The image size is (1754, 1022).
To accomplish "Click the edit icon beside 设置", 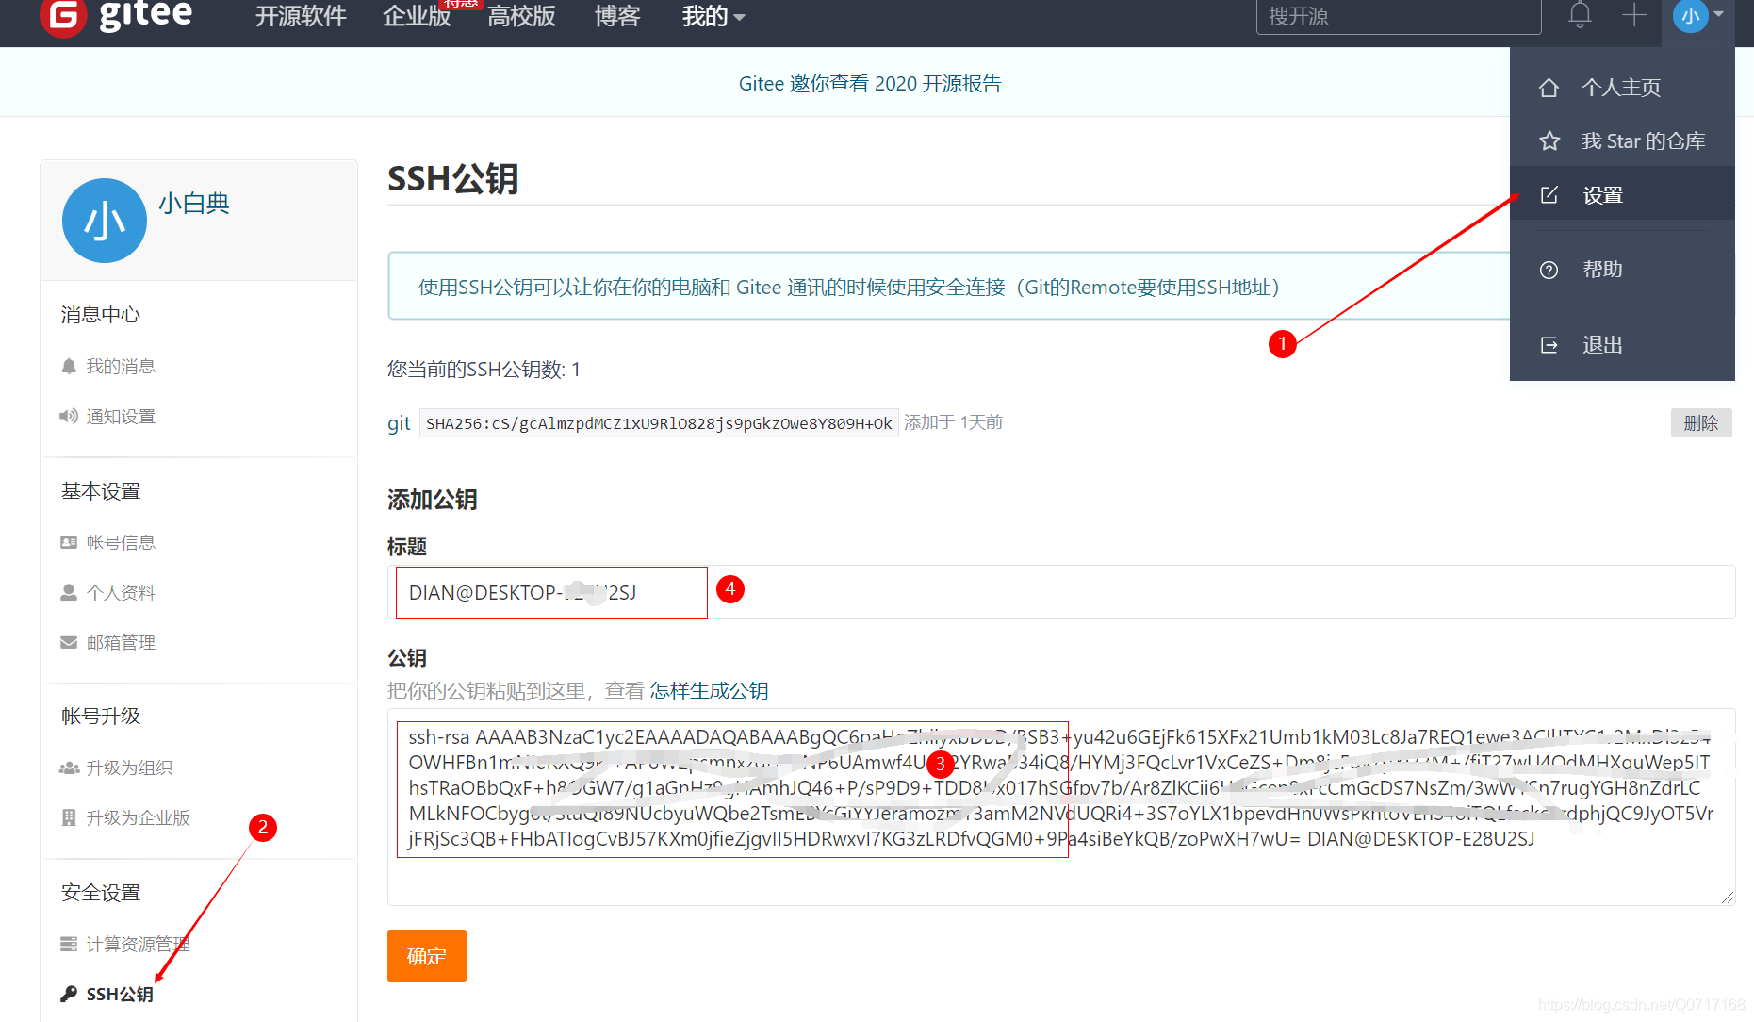I will [x=1549, y=195].
